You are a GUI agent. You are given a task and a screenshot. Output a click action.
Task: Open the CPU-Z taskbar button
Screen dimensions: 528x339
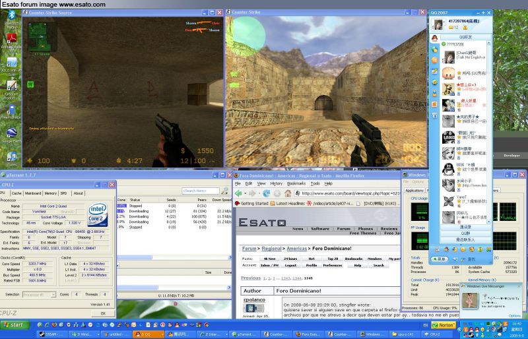coord(436,334)
